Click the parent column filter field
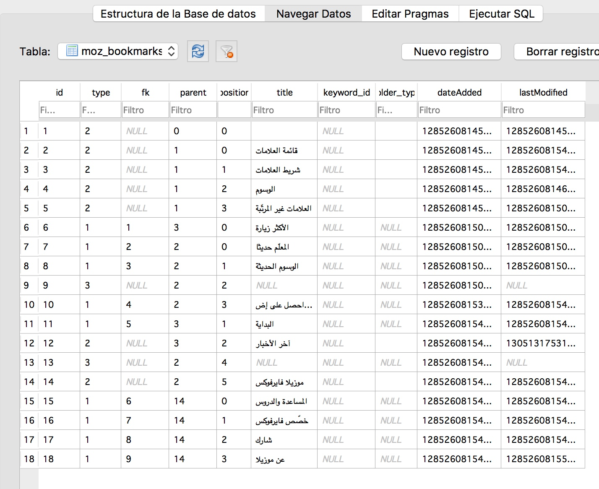This screenshot has height=489, width=599. click(193, 110)
